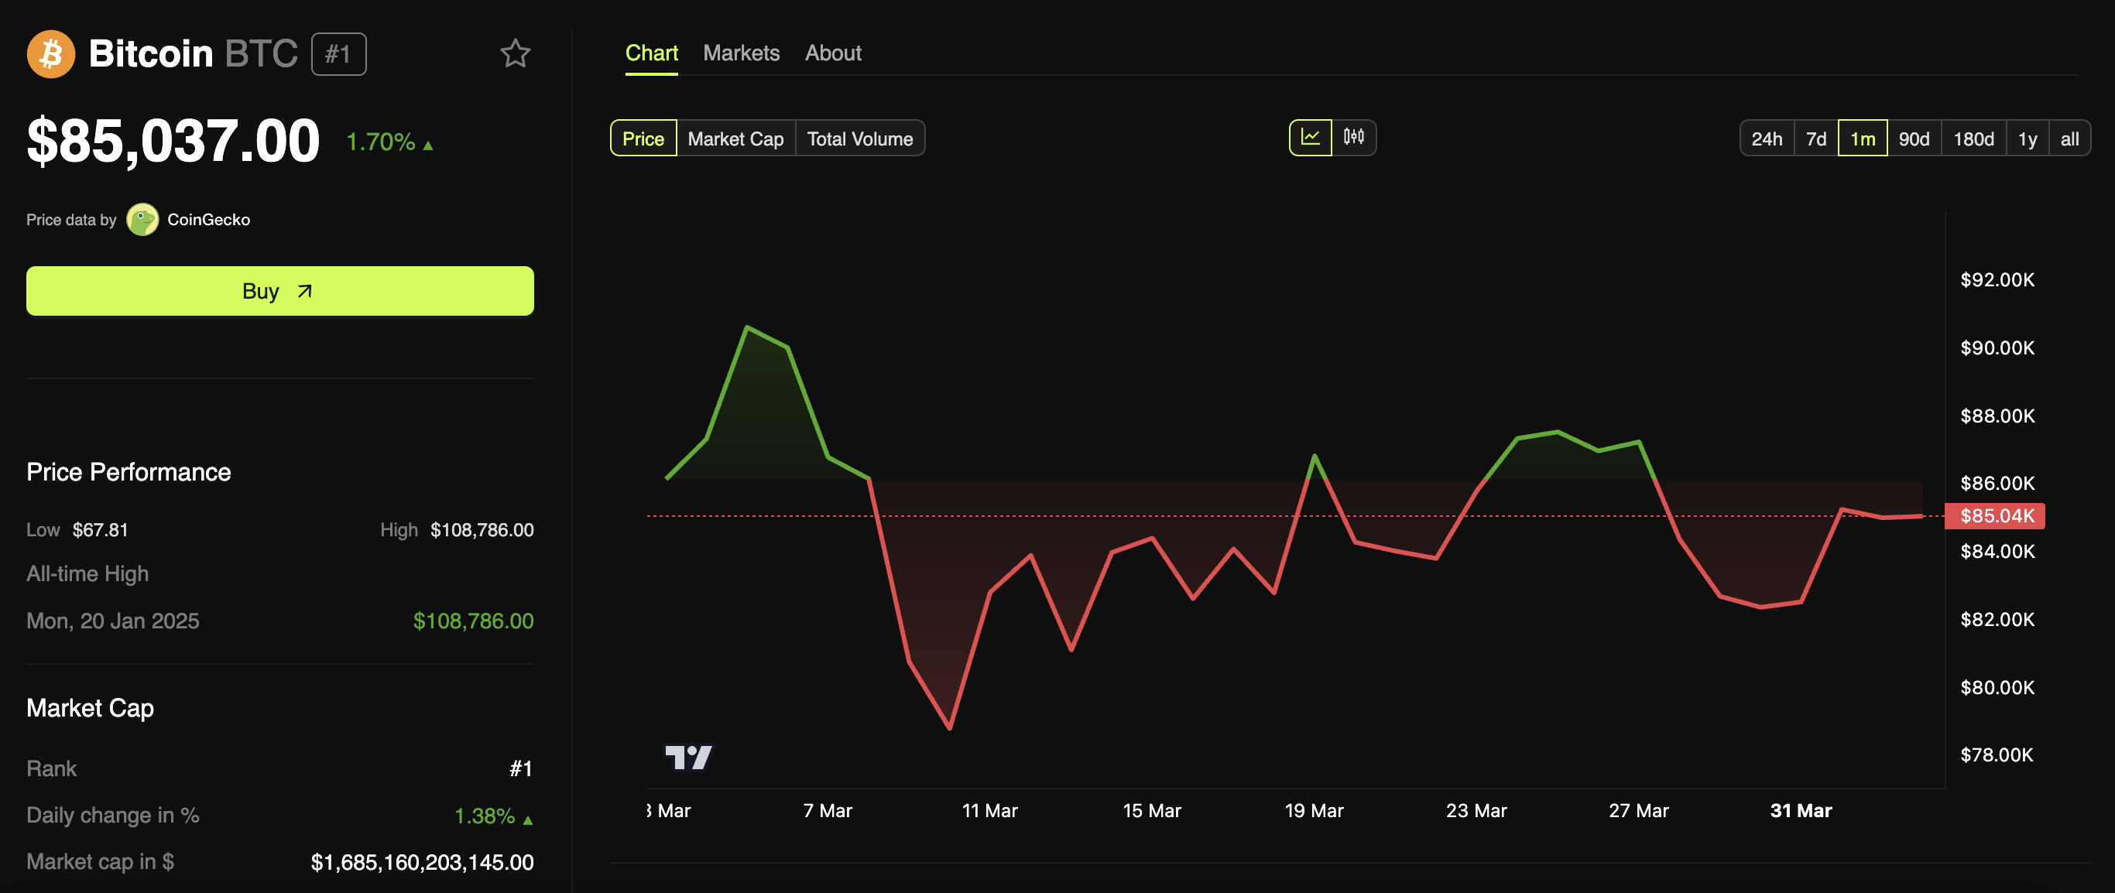2115x893 pixels.
Task: Open the Markets tab
Action: pos(741,53)
